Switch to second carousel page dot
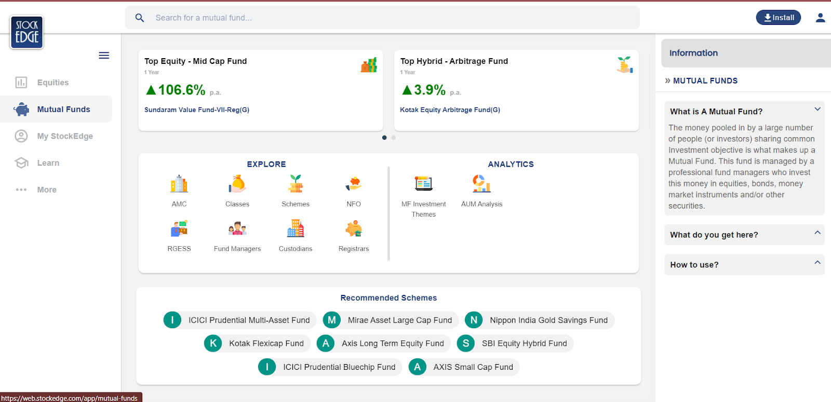This screenshot has width=831, height=402. (x=393, y=138)
